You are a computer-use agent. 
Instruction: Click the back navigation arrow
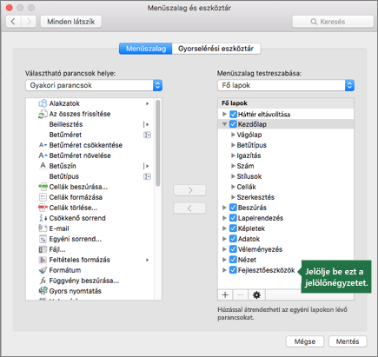(13, 22)
